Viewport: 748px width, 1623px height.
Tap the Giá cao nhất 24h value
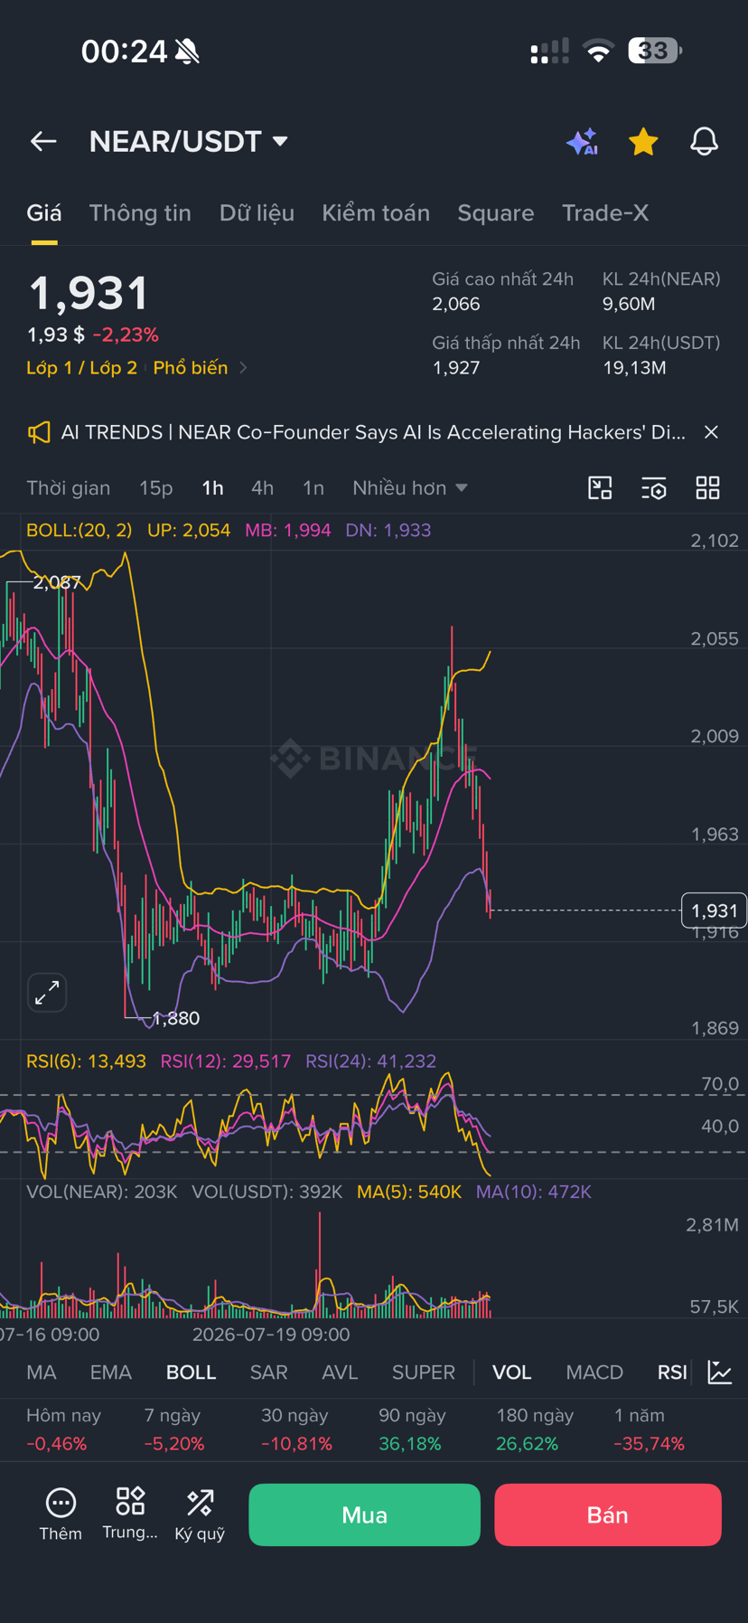(455, 304)
